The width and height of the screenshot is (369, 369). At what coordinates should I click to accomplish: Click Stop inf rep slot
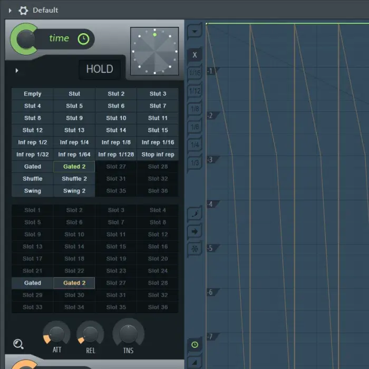158,154
